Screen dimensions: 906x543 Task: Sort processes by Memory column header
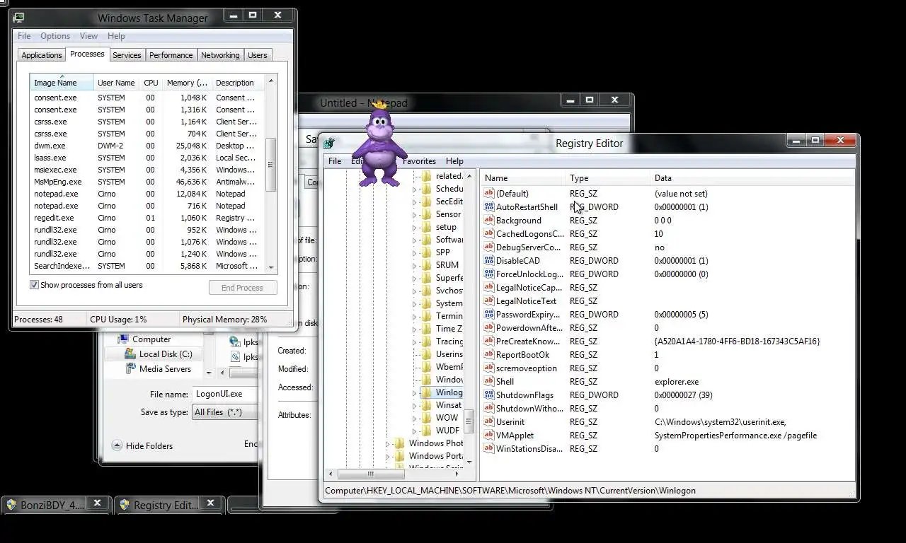187,83
